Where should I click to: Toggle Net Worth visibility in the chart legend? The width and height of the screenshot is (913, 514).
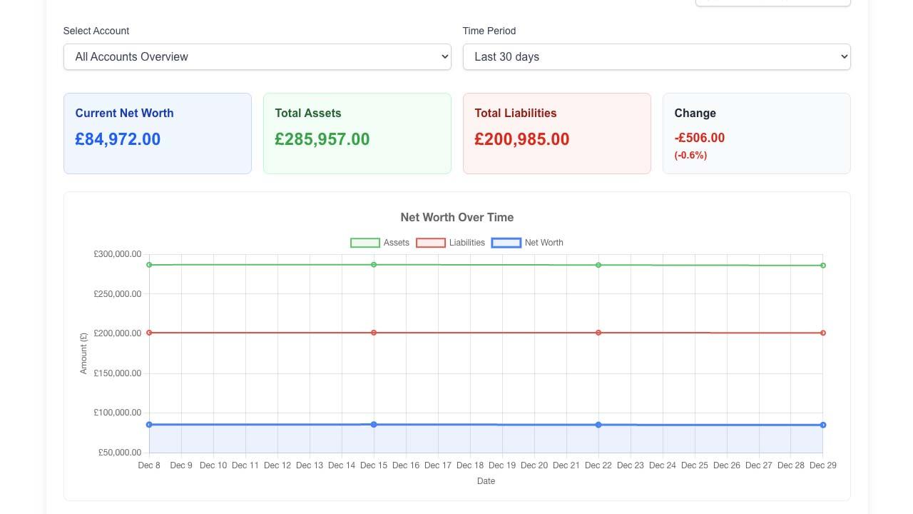tap(528, 242)
